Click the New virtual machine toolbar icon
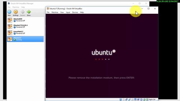This screenshot has width=180, height=101. tap(9, 12)
